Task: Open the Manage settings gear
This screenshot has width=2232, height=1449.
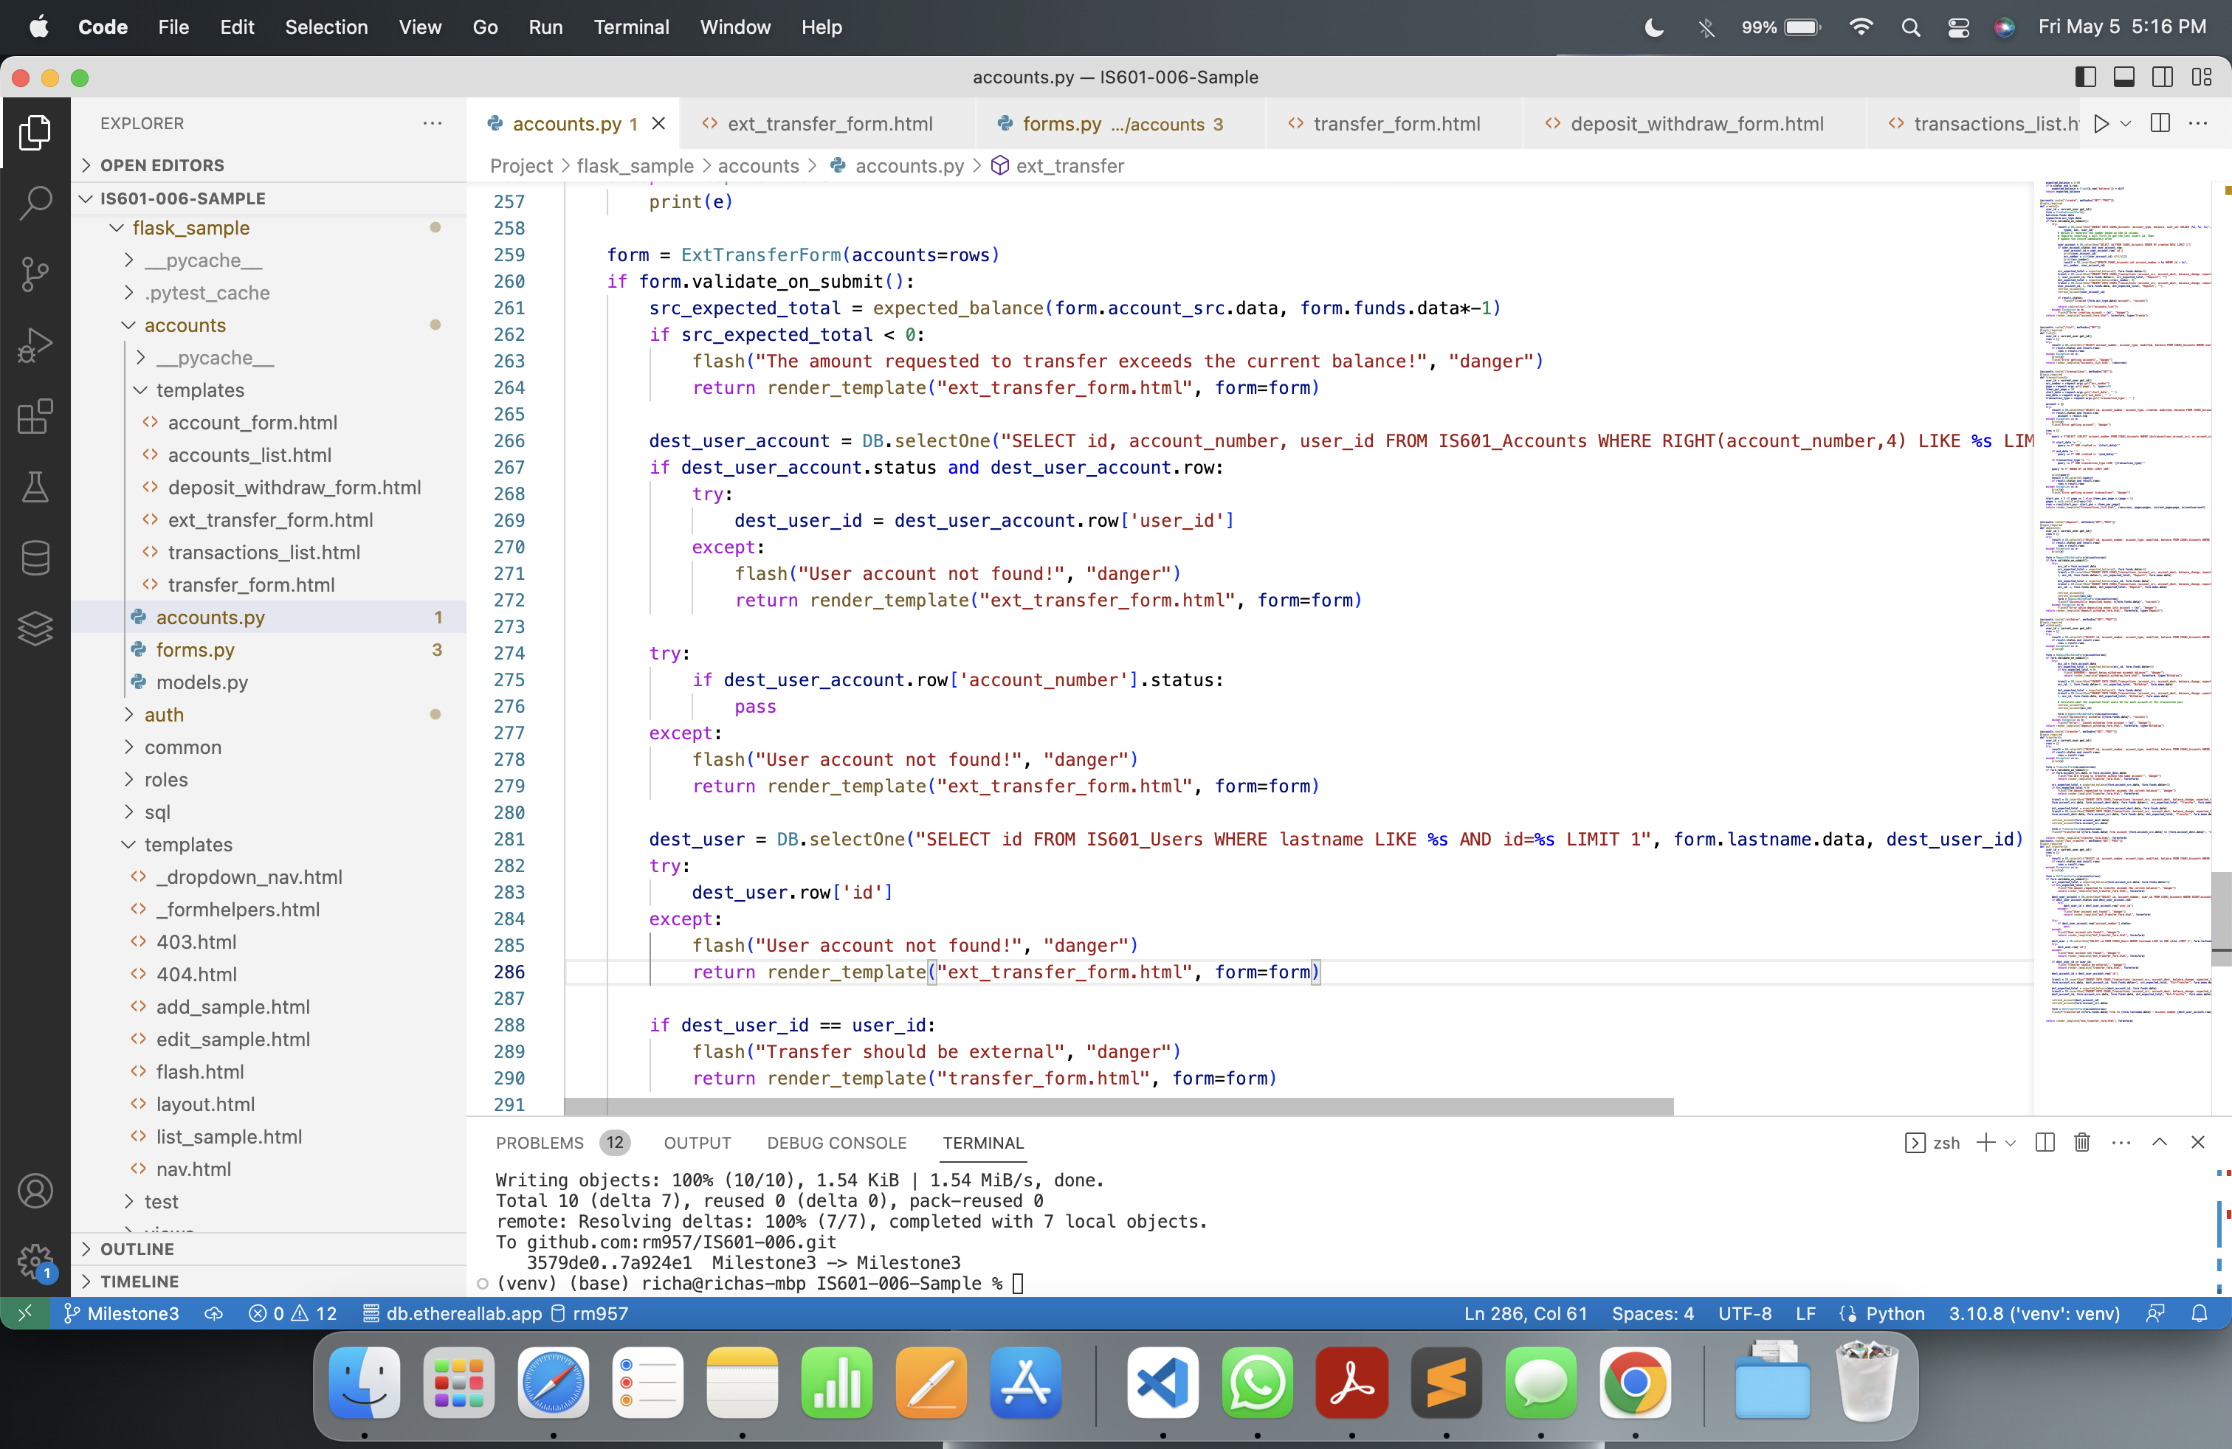Action: (x=35, y=1262)
